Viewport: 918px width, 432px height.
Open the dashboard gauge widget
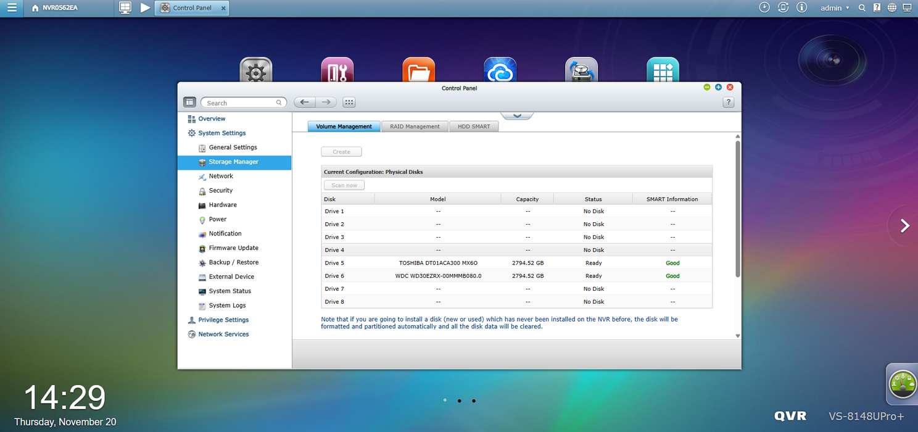tap(902, 384)
